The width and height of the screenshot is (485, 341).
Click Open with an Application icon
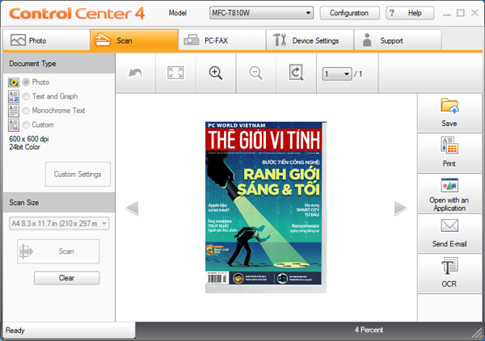pyautogui.click(x=449, y=186)
